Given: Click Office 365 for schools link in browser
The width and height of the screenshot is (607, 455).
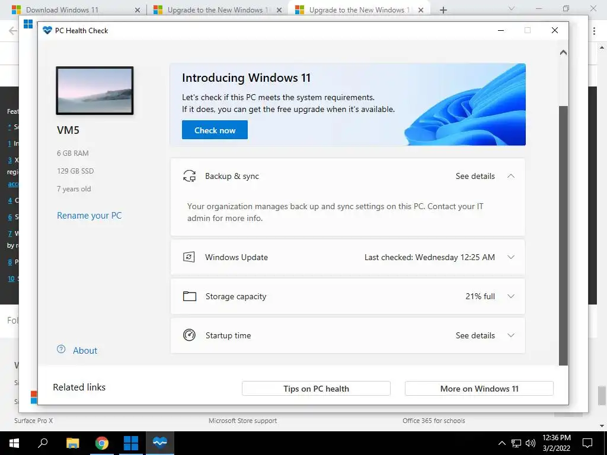Looking at the screenshot, I should (433, 421).
